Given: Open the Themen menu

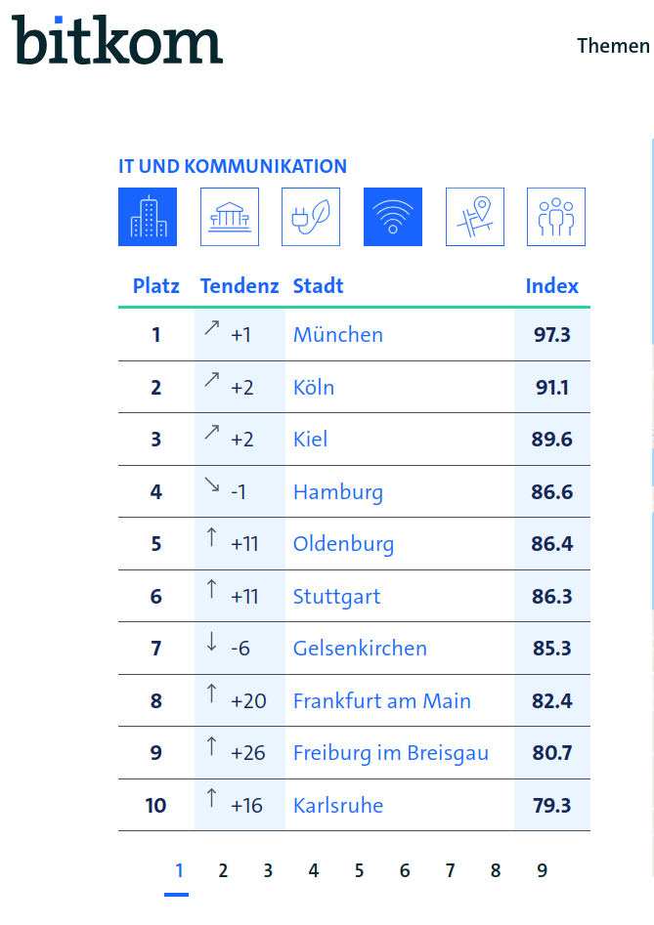Looking at the screenshot, I should coord(613,46).
